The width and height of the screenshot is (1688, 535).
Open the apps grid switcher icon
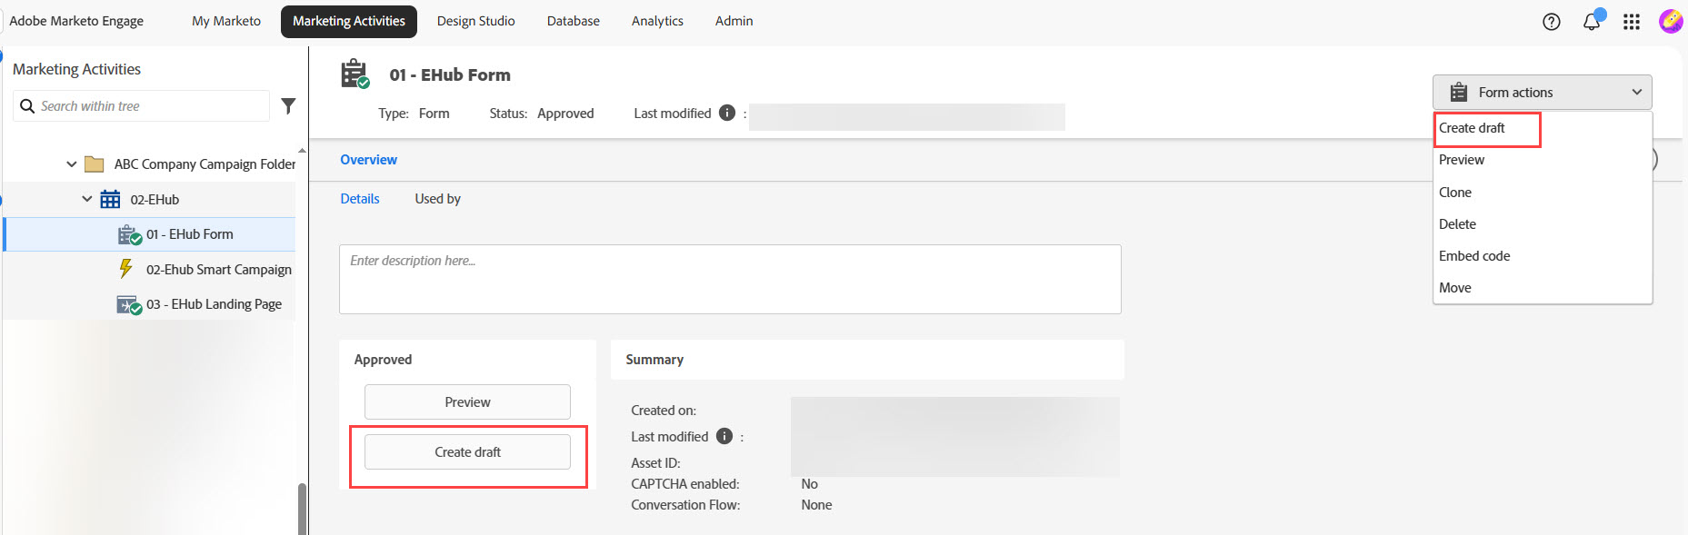[x=1632, y=22]
